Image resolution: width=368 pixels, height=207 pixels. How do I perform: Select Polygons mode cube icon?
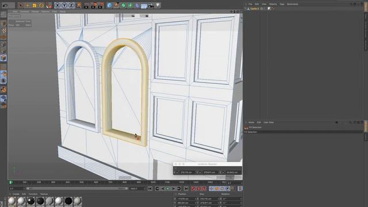coord(3,58)
